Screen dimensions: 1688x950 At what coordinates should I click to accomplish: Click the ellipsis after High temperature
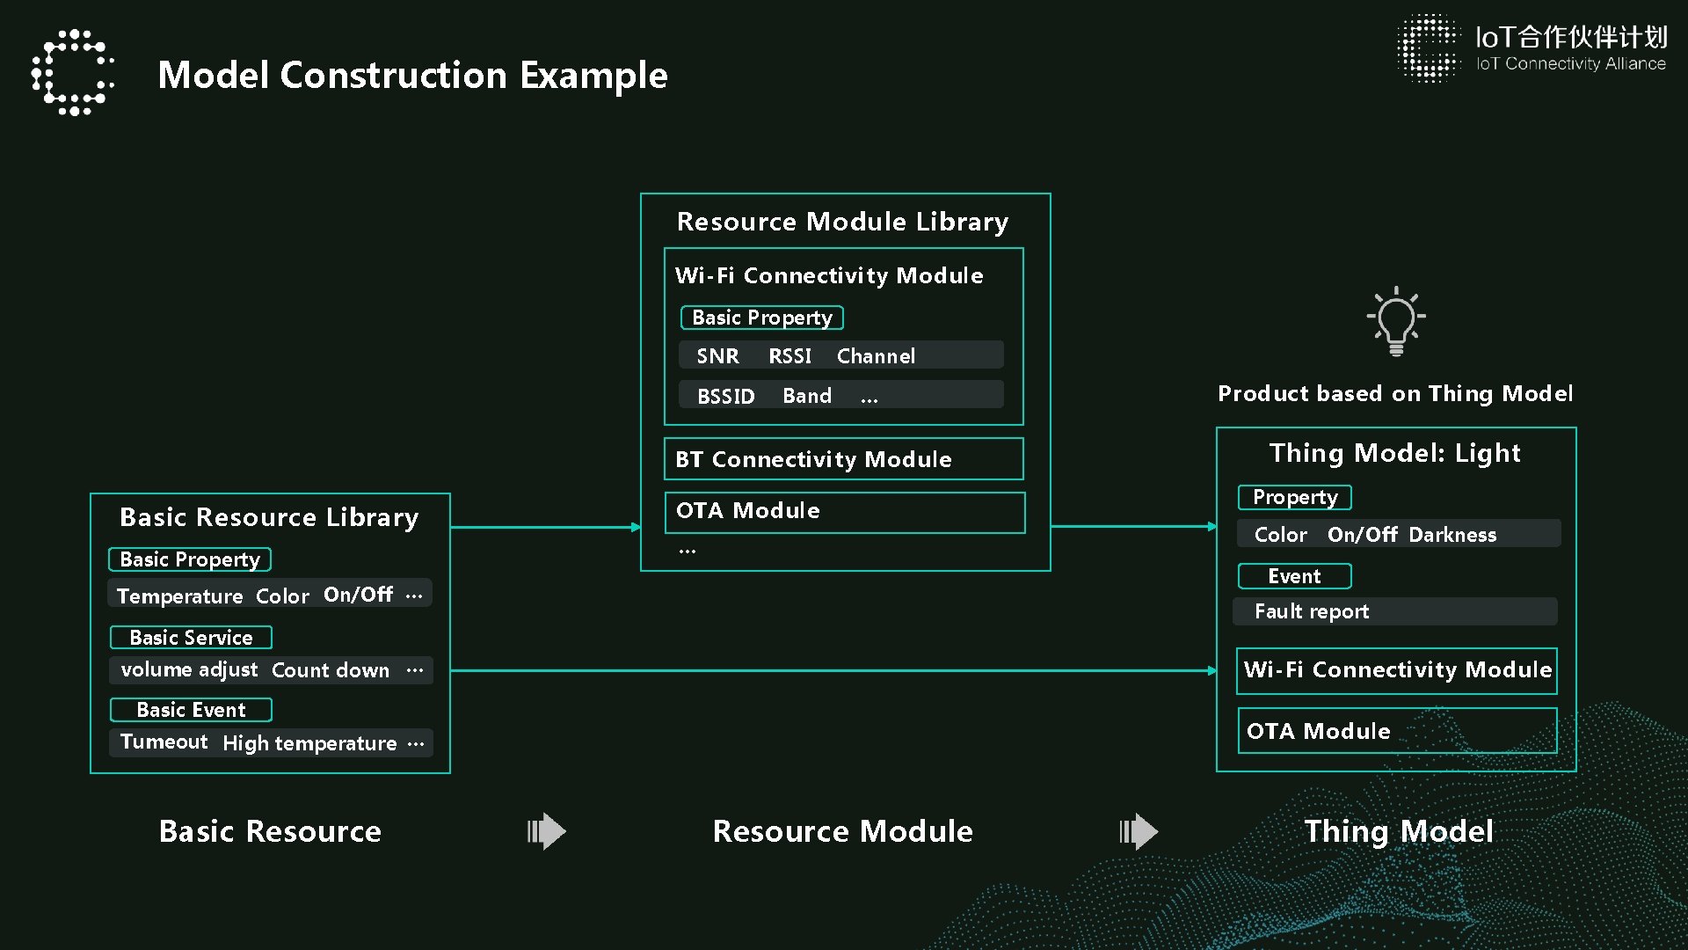coord(416,743)
